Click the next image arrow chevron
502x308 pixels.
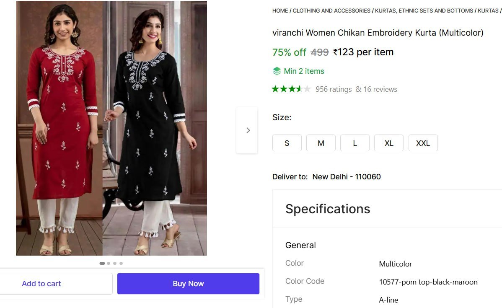[x=248, y=130]
